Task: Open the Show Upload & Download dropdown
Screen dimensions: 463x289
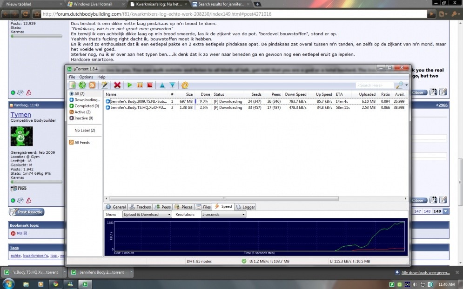Action: tap(147, 215)
